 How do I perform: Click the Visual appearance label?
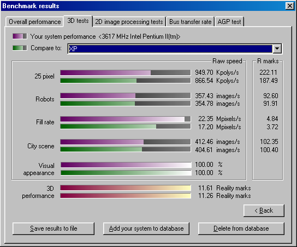click(39, 169)
